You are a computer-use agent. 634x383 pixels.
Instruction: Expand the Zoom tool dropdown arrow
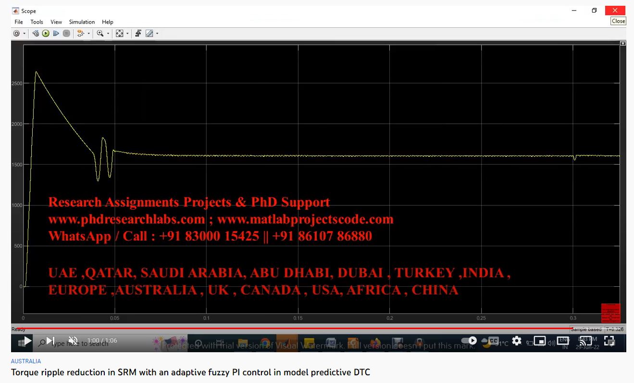tap(108, 34)
